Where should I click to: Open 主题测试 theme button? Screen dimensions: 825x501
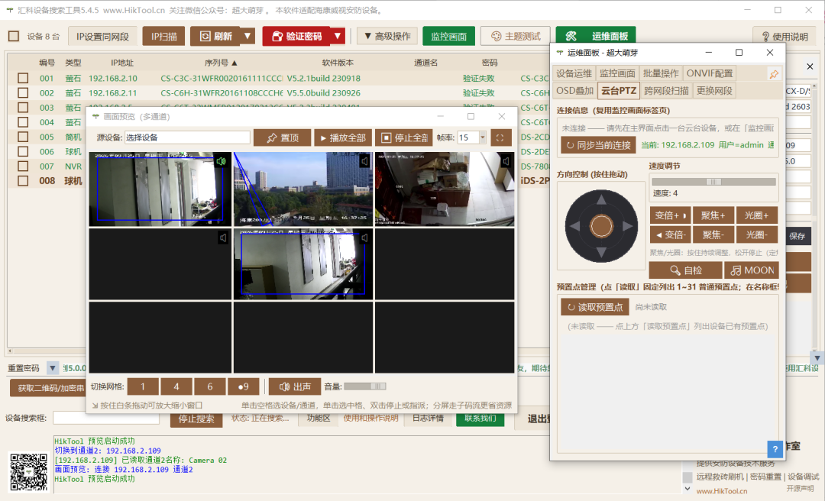tap(516, 37)
